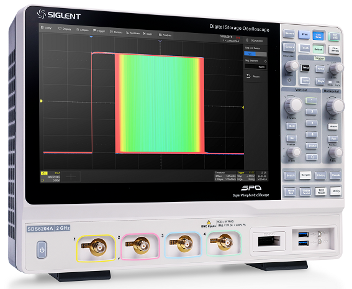Image resolution: width=352 pixels, height=289 pixels.
Task: Click the Display monitor icon in menu
Action: click(x=60, y=29)
